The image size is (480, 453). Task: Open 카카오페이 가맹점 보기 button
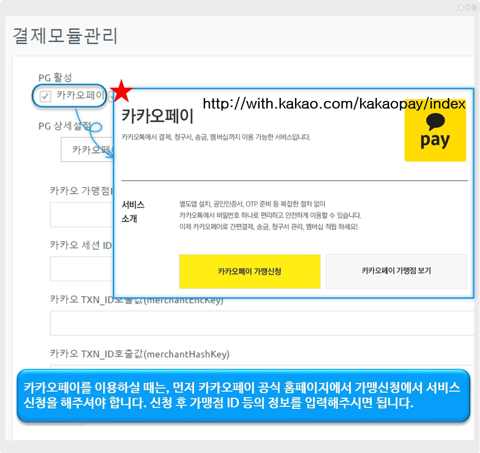coord(396,271)
